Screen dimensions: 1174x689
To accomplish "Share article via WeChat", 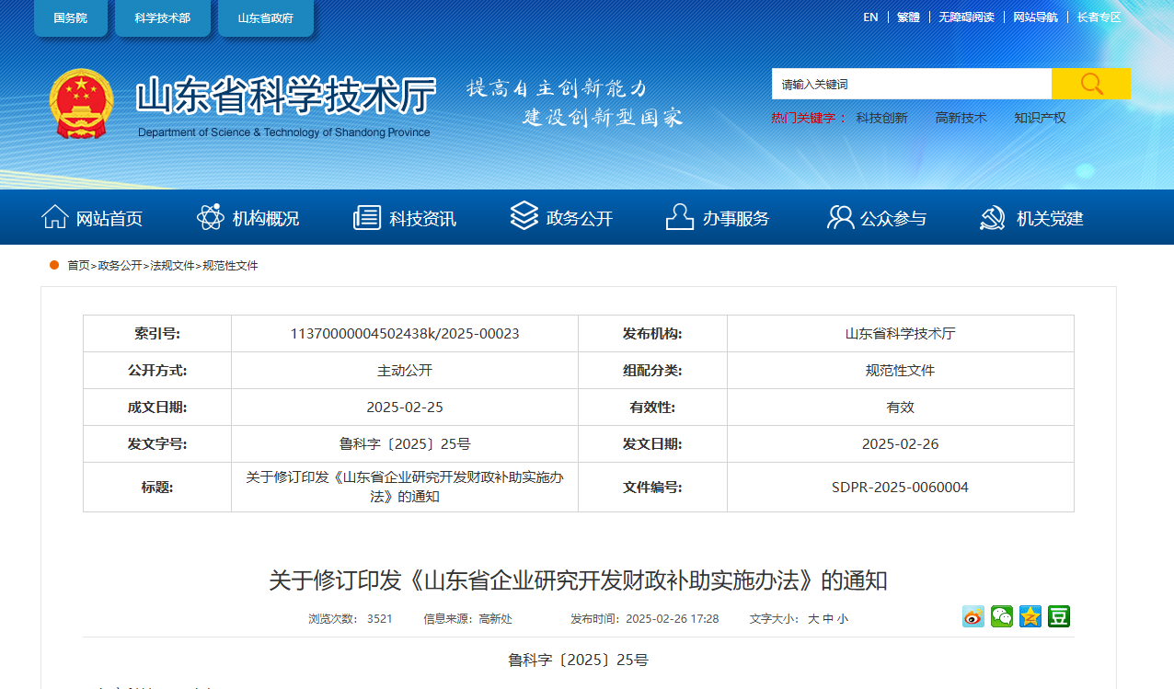I will tap(1001, 616).
